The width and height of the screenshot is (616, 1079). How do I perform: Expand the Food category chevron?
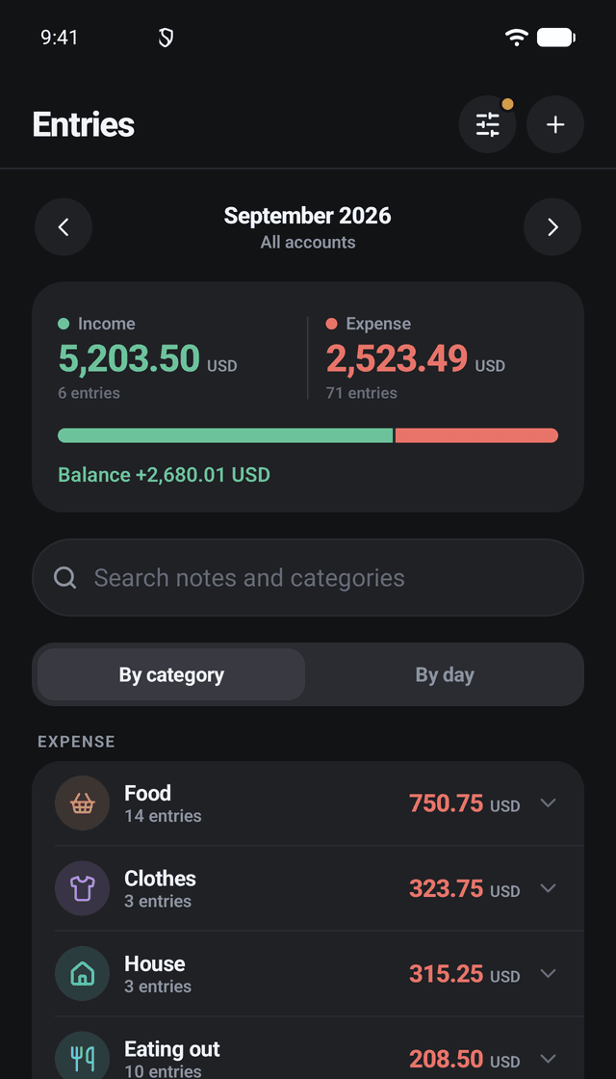pos(548,803)
